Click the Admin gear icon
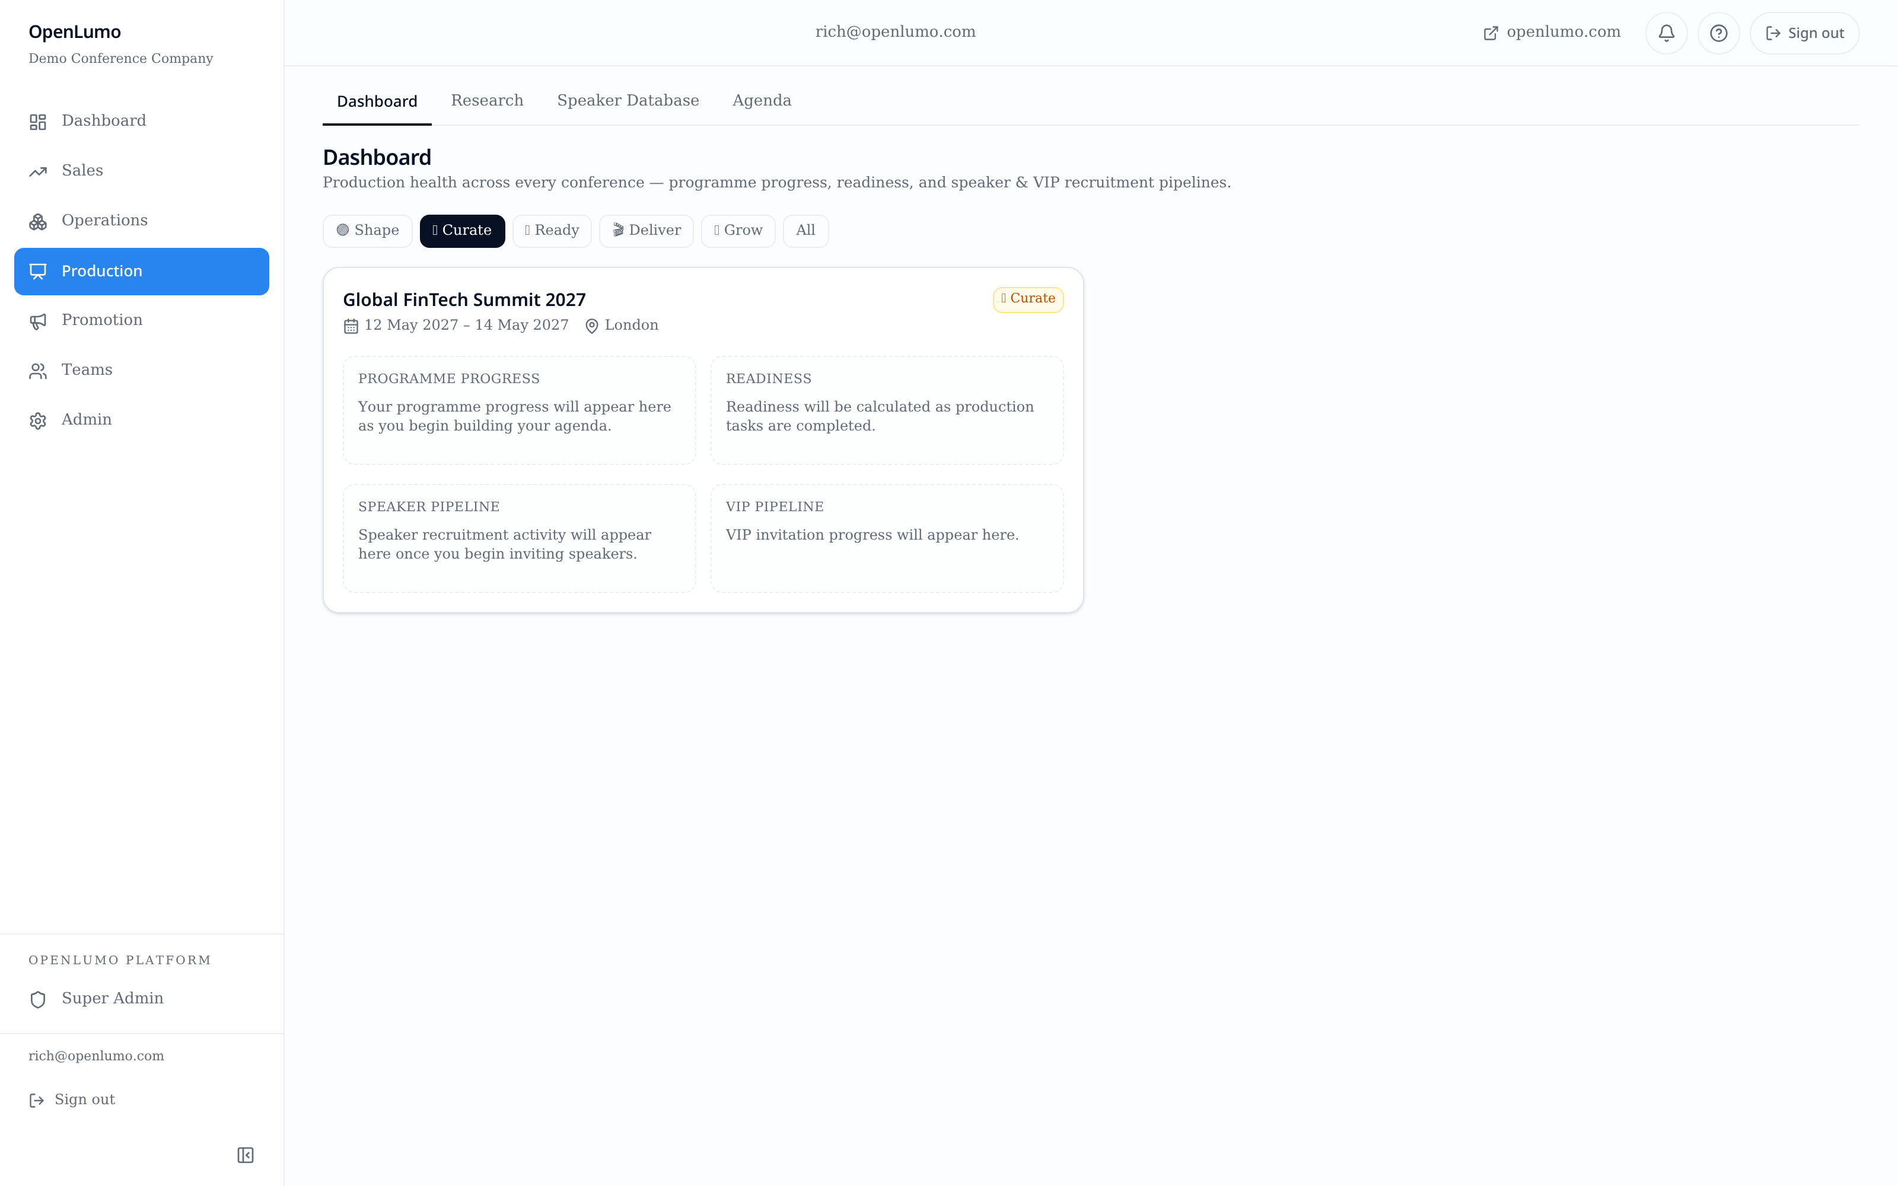The height and width of the screenshot is (1186, 1898). coord(37,420)
